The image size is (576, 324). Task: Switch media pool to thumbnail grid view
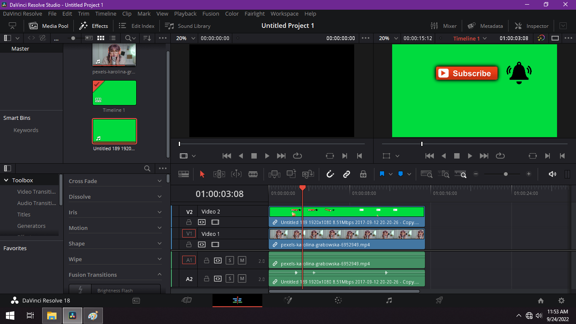coord(101,38)
